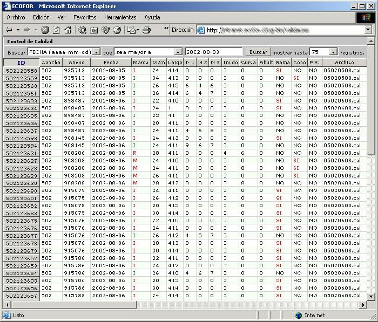The width and height of the screenshot is (378, 322).
Task: Open the records limit dropdown showing 75
Action: coord(333,52)
